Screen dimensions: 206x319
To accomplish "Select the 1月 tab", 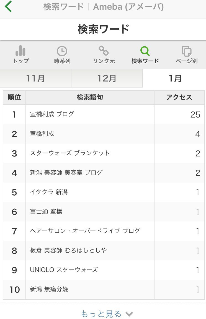I will [x=175, y=78].
